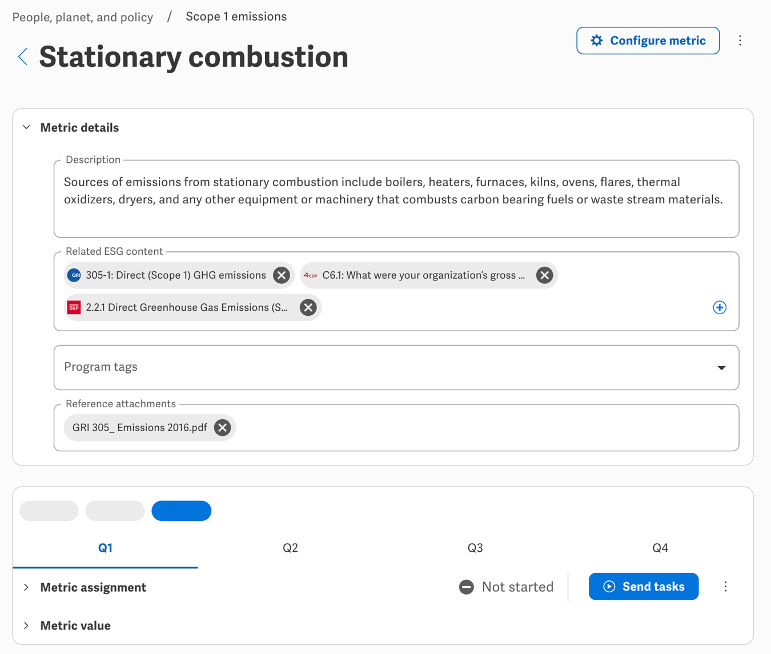
Task: Select the blue highlighted pill
Action: pos(181,511)
